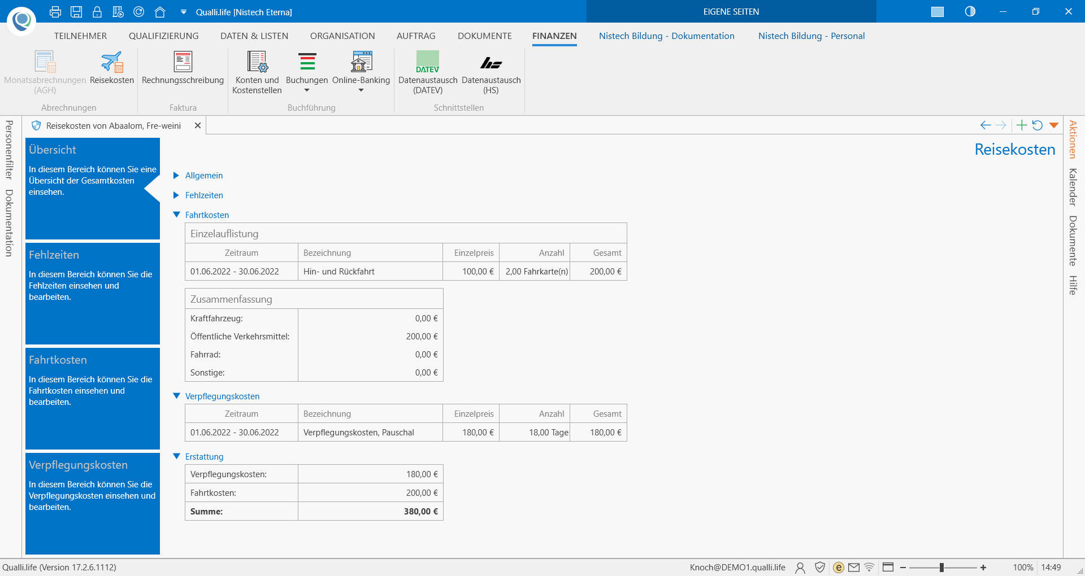Viewport: 1085px width, 576px height.
Task: Click the lock icon in title bar
Action: (x=97, y=12)
